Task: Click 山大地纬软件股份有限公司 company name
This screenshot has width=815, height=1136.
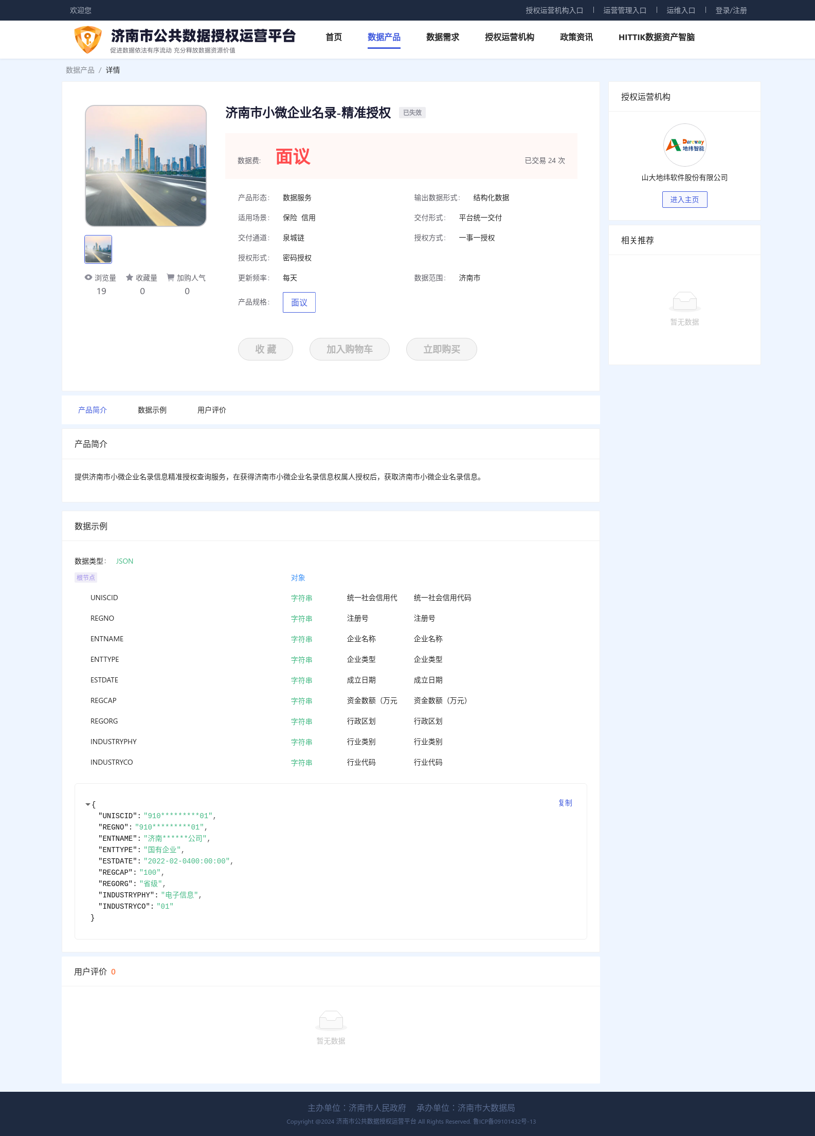Action: 684,177
